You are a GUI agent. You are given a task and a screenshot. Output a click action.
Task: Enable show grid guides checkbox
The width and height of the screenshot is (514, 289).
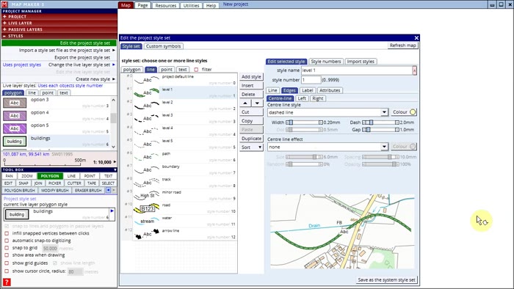point(7,263)
